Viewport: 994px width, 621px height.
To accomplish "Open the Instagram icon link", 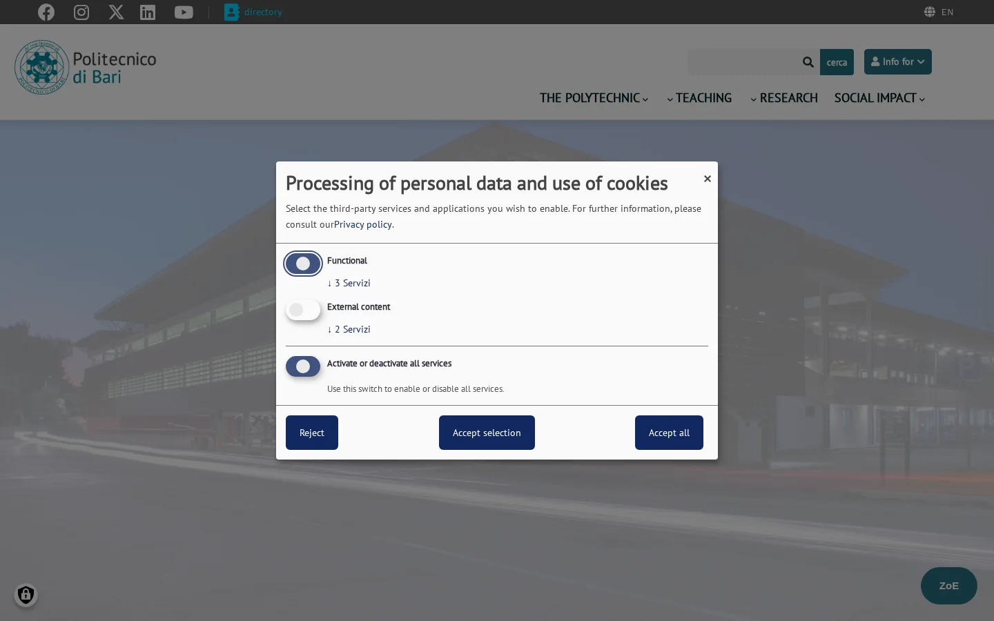I will 81,12.
